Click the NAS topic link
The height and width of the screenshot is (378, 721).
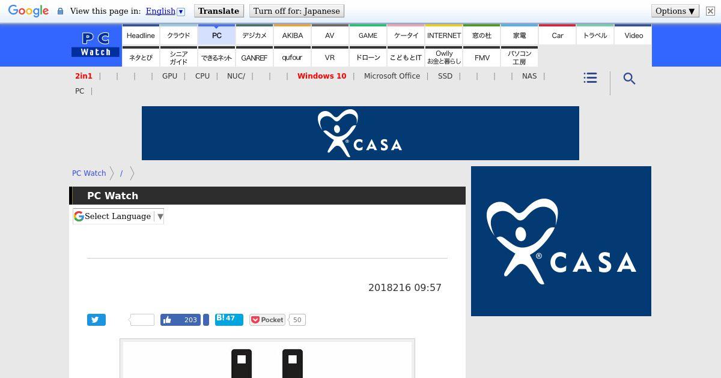click(529, 76)
